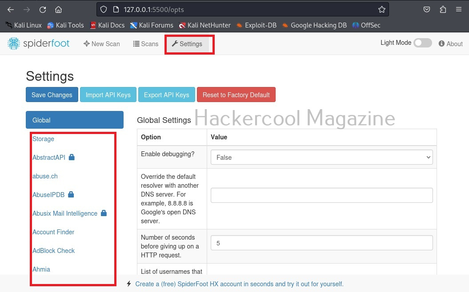Open Exploit-DB bookmark
Viewport: 469px width, 292px height.
point(257,25)
